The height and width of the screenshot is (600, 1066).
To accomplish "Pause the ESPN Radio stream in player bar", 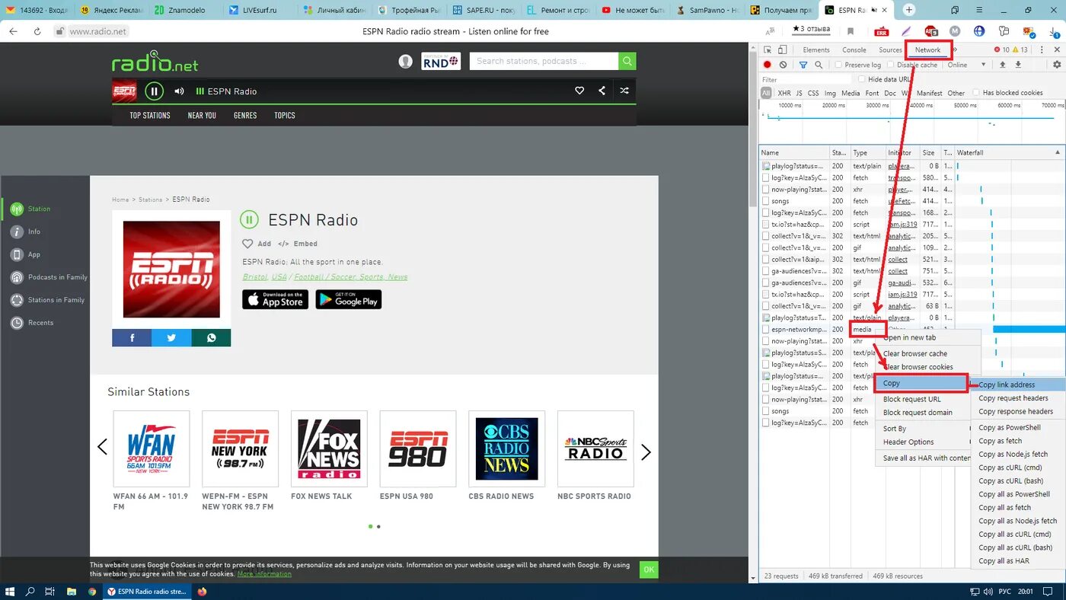I will point(154,91).
